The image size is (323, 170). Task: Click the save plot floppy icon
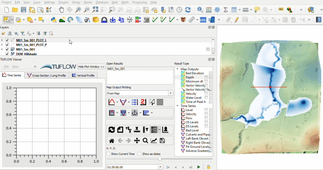[x=162, y=141]
